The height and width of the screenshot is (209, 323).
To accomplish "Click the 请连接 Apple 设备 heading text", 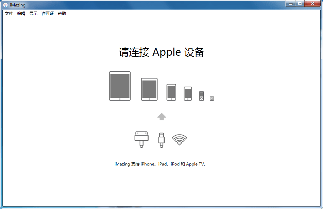I will (x=162, y=52).
